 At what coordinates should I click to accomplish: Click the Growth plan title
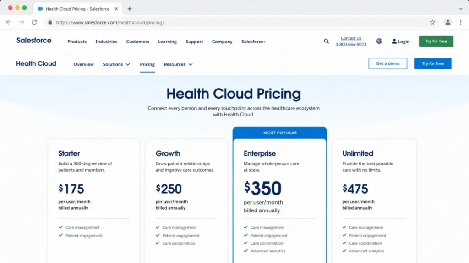[168, 153]
